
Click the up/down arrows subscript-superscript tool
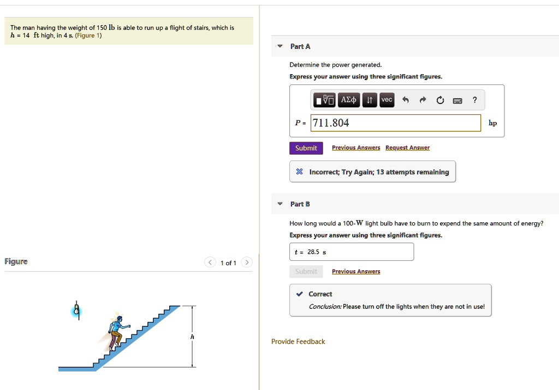pos(370,100)
